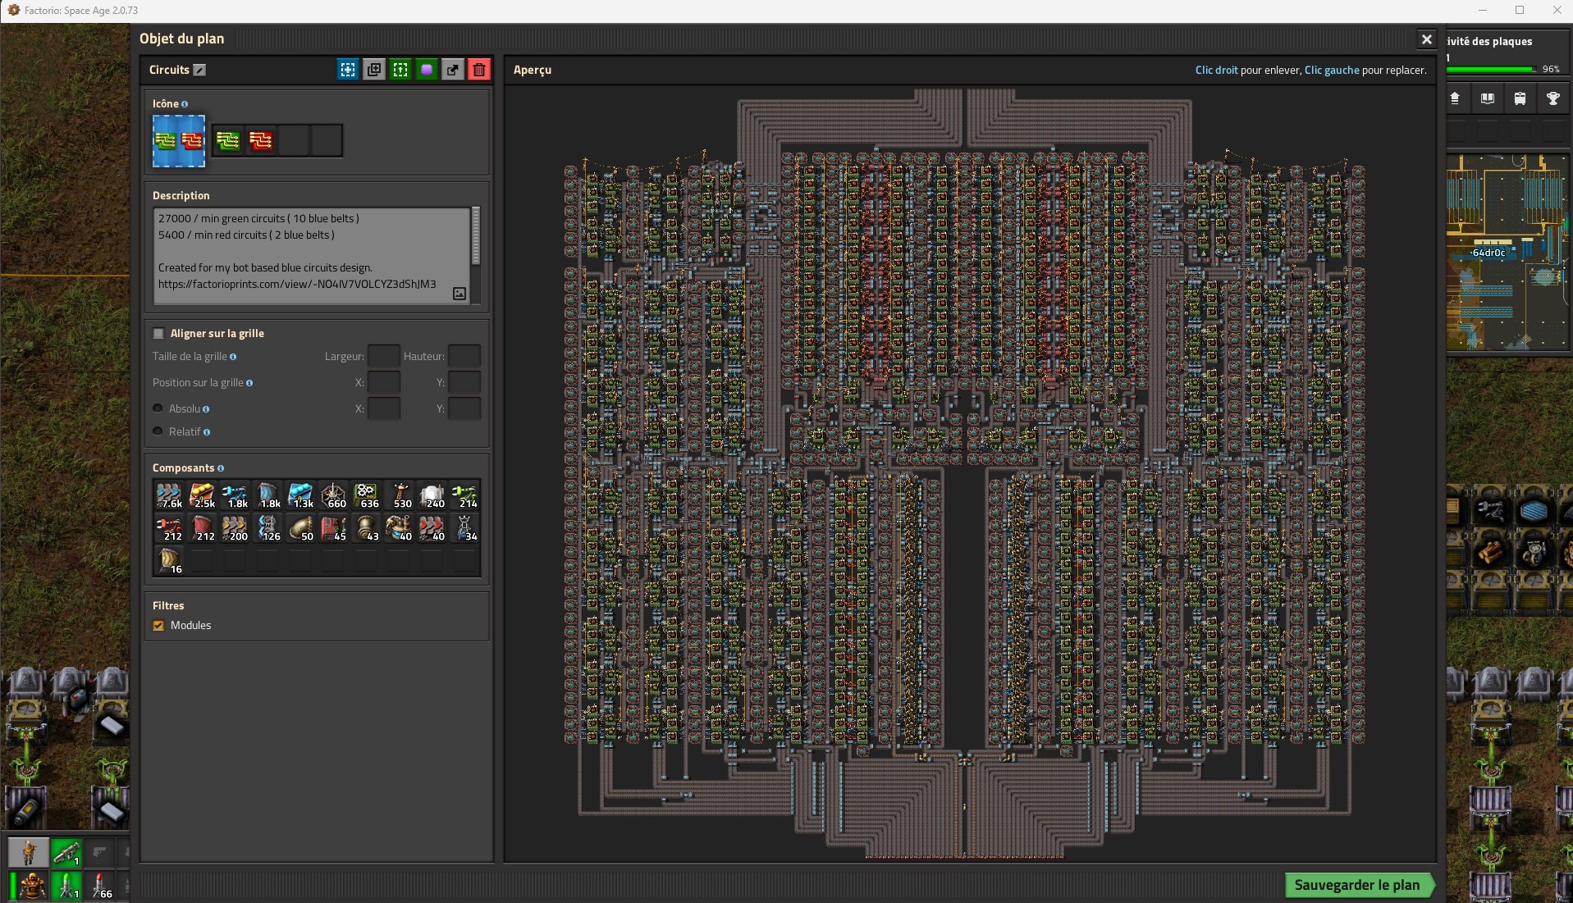Viewport: 1573px width, 903px height.
Task: Click the Sauvegarder le plan button
Action: point(1357,885)
